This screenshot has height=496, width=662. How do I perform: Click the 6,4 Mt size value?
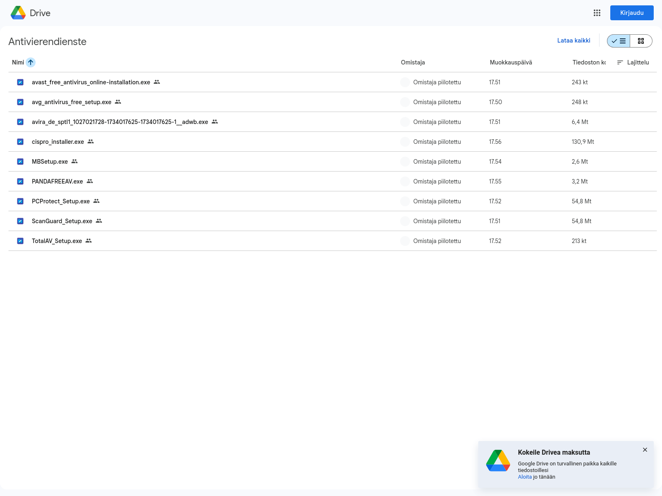[580, 122]
